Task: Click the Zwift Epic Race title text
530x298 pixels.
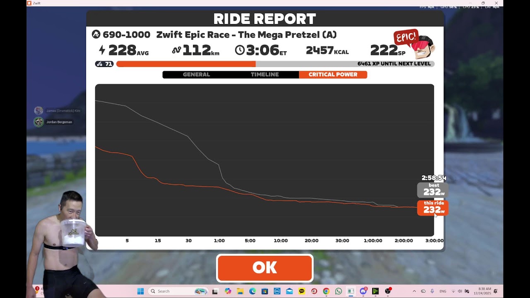Action: point(246,35)
